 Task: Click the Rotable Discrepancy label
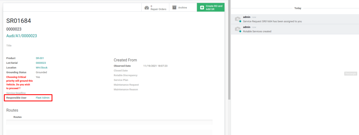(126, 75)
